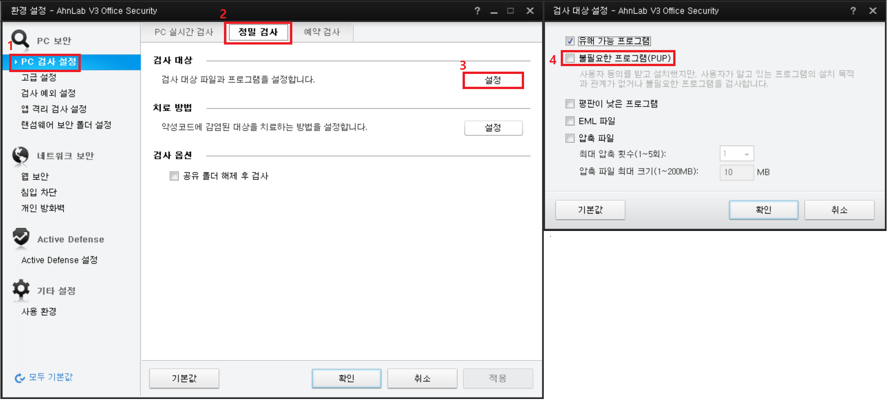Image resolution: width=893 pixels, height=416 pixels.
Task: Open 개인 방화벽 settings
Action: point(43,208)
